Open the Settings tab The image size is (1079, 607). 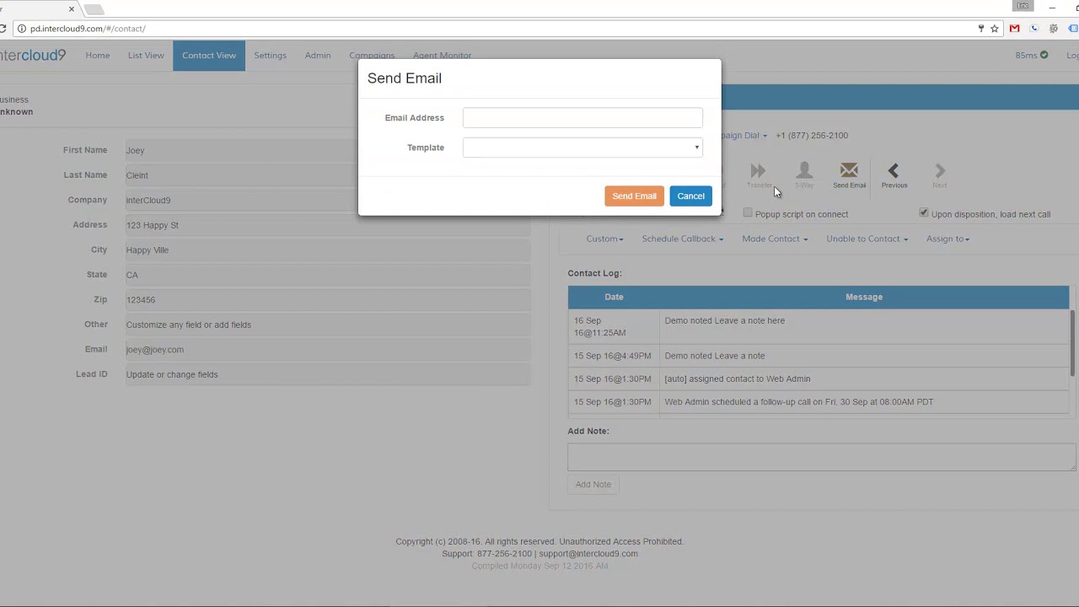tap(271, 56)
